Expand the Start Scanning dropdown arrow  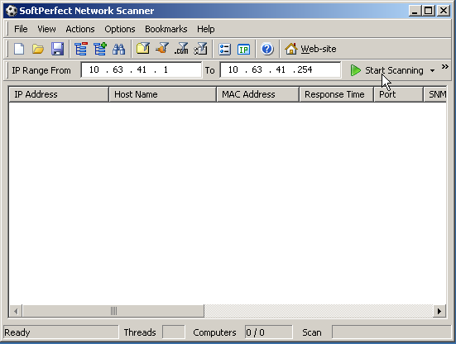pyautogui.click(x=433, y=70)
